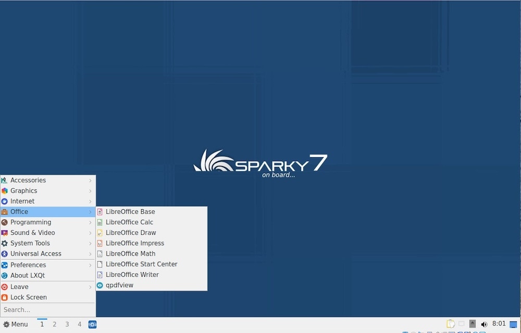The image size is (521, 333).
Task: Click the 8:01 clock
Action: pos(499,324)
